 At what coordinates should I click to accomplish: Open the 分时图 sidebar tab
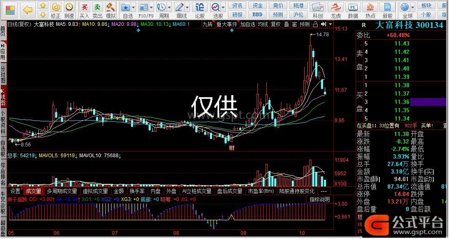3,74
